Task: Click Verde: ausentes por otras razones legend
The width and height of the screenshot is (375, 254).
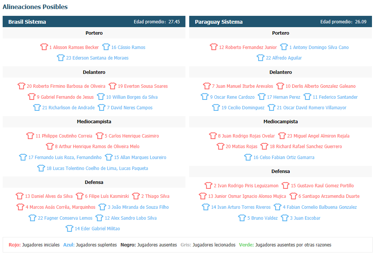Action: 285,245
